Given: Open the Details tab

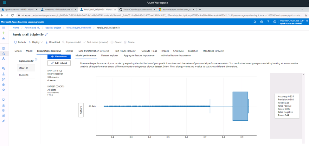Looking at the screenshot, I should tap(18, 51).
